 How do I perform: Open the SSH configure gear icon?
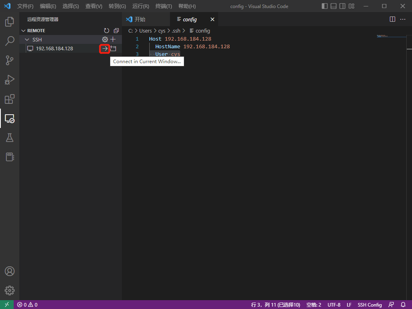tap(105, 39)
